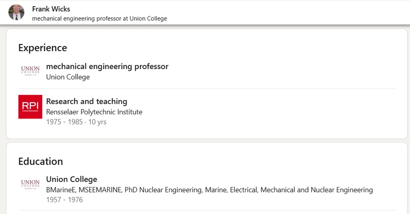The image size is (410, 214).
Task: Open Union College company under Experience
Action: pos(68,77)
